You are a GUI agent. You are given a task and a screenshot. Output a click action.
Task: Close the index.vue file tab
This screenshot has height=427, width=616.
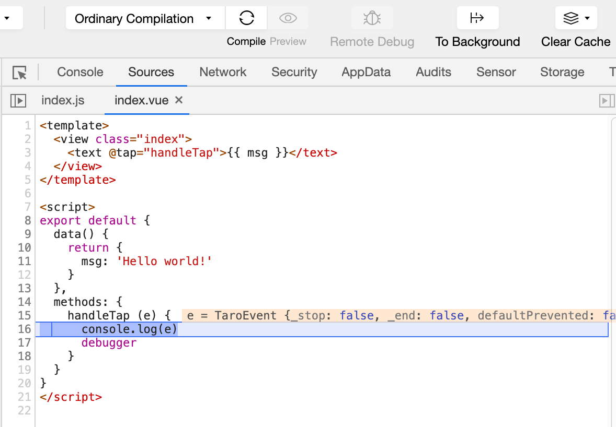click(179, 100)
